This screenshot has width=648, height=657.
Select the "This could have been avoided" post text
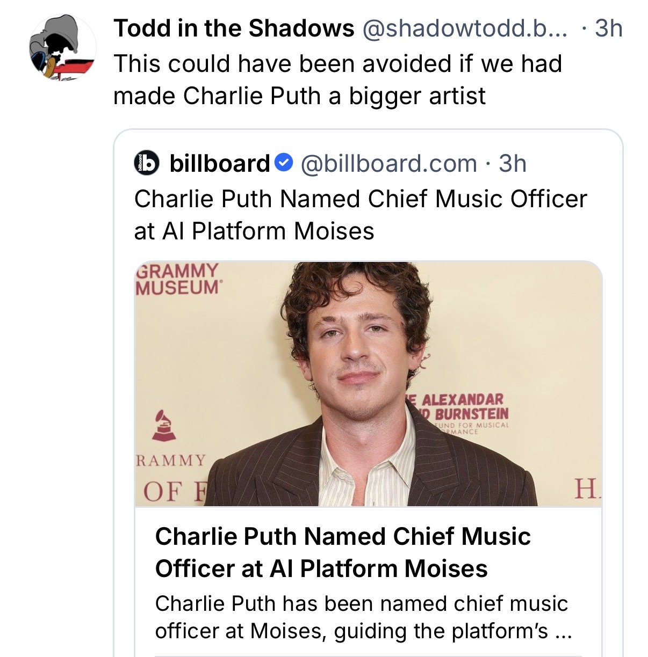(x=337, y=79)
